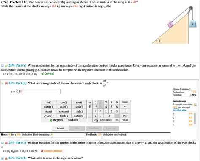Click the ramp and pulley diagram
The height and width of the screenshot is (161, 200).
pos(175,25)
